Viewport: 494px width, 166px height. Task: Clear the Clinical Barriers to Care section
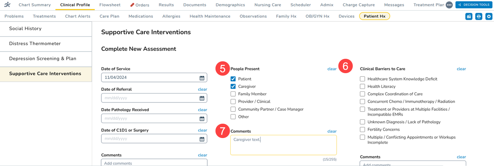(461, 69)
